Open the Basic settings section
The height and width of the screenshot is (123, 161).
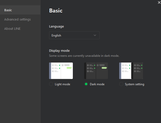tap(20, 10)
